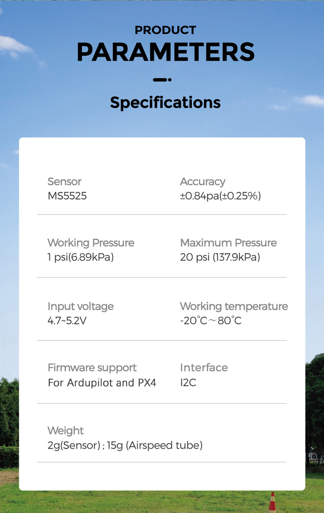Screen dimensions: 324x513
Task: Click the Maximum Pressure label
Action: (x=229, y=243)
